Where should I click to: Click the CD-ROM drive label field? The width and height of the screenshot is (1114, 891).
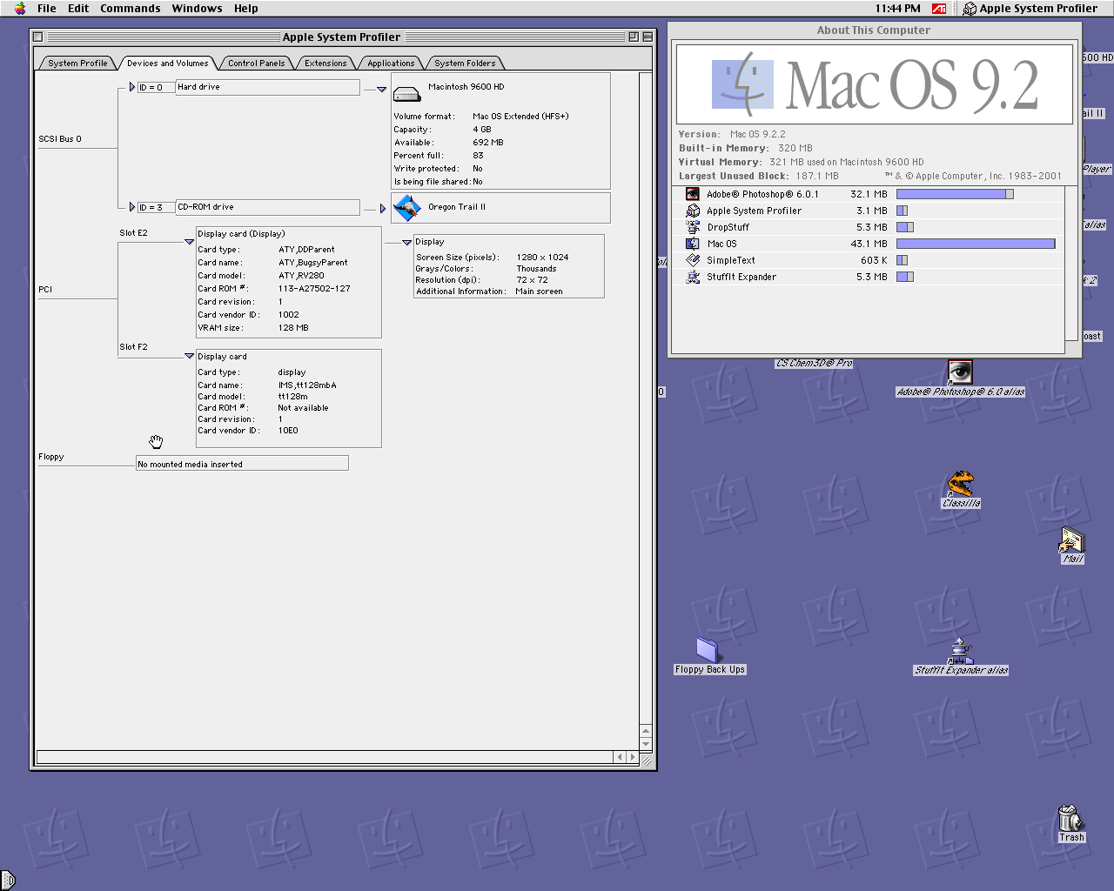[267, 207]
